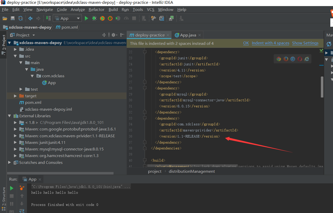
Task: Click the gray gauge toolbar icon
Action: 126,18
